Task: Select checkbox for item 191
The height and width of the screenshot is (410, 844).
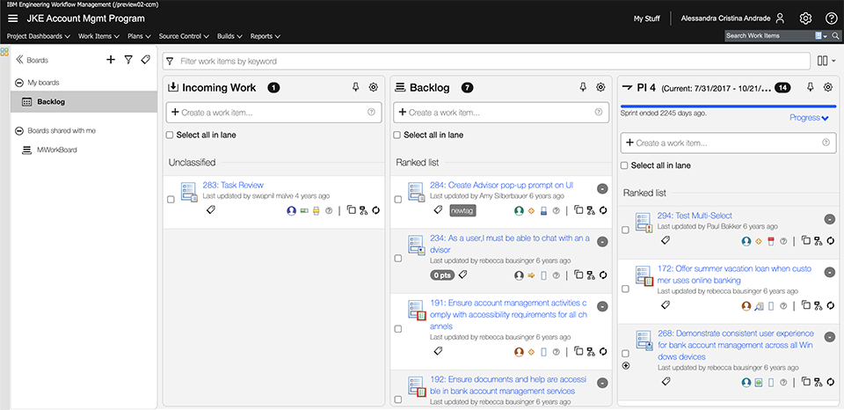Action: pyautogui.click(x=397, y=329)
